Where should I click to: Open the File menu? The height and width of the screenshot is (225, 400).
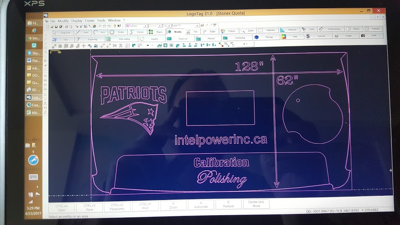pos(53,21)
